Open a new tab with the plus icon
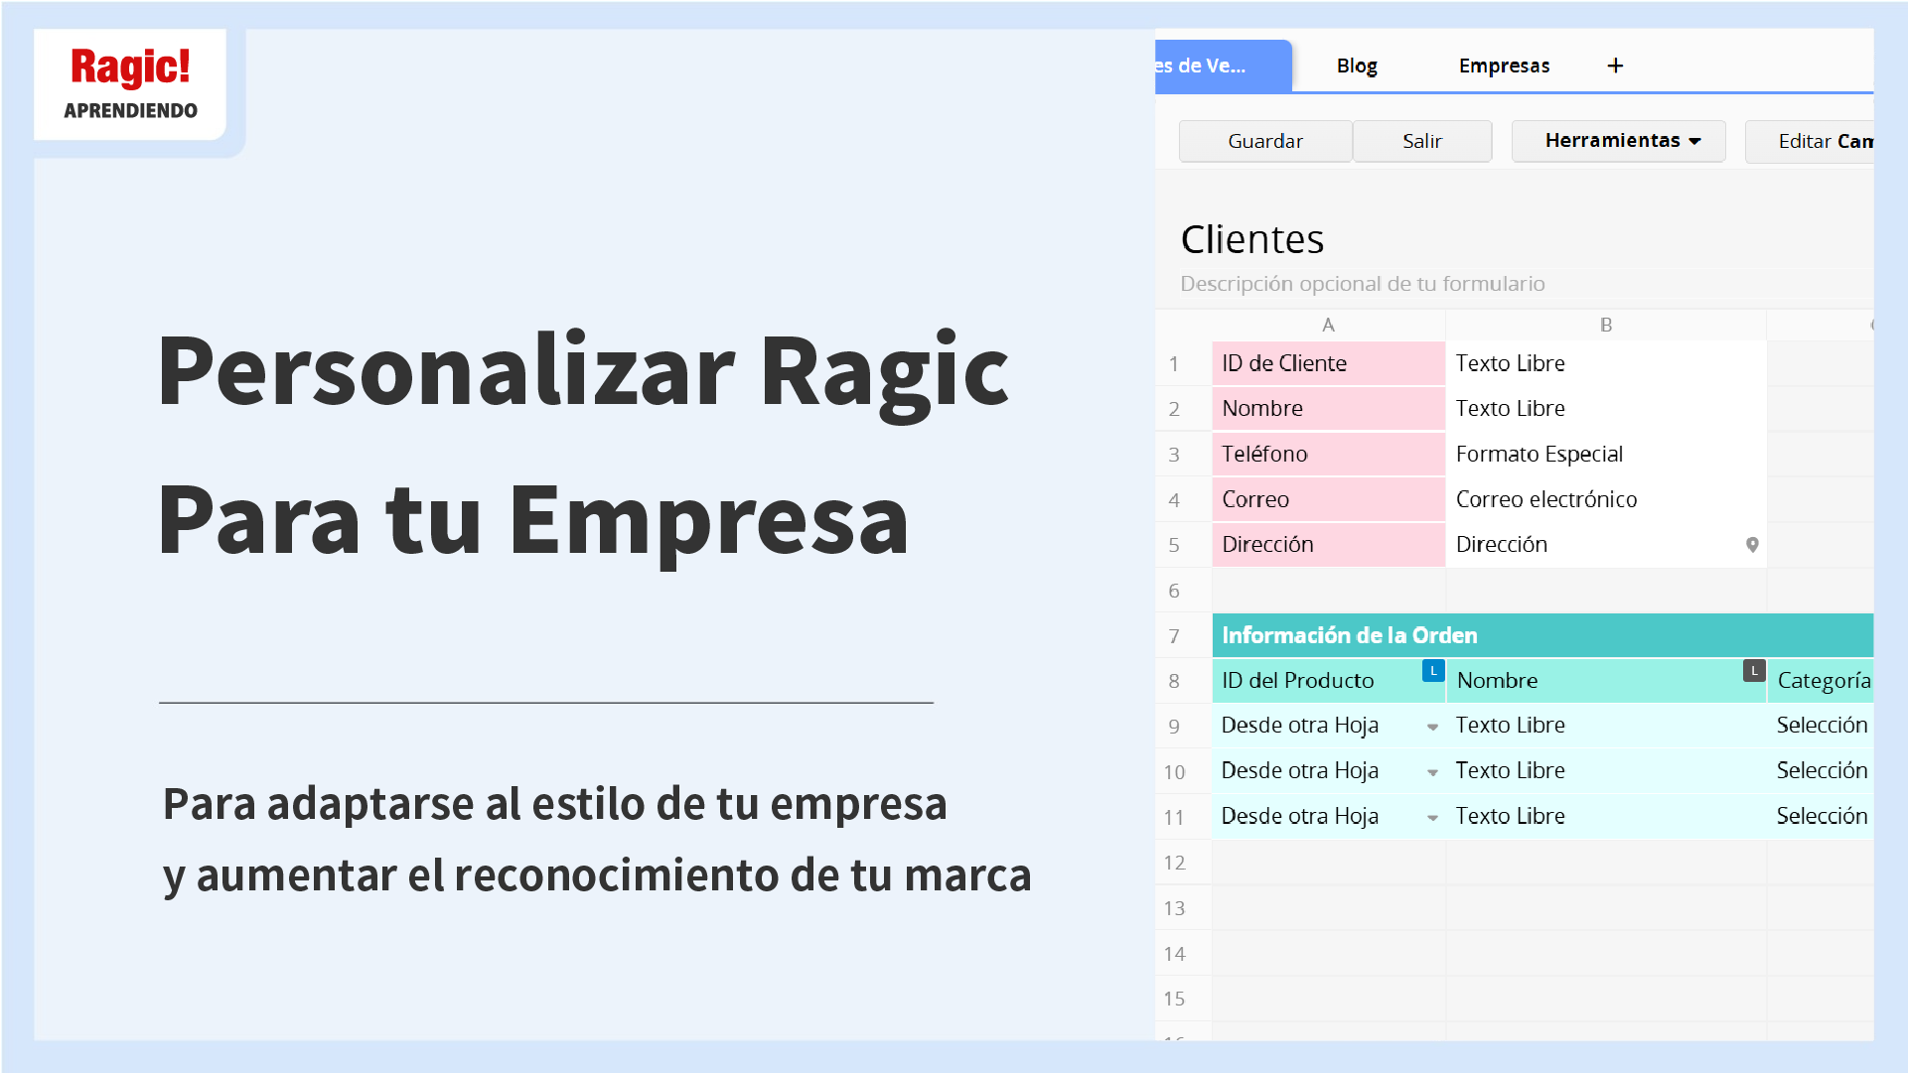 [1615, 66]
